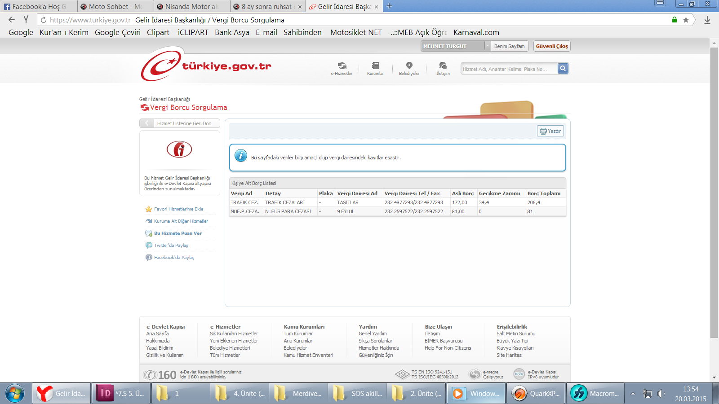
Task: Open Karnaval.com bookmark
Action: pyautogui.click(x=476, y=32)
